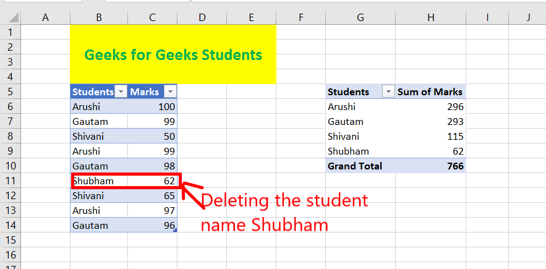Select the Gautam cell in row 7

coord(99,121)
